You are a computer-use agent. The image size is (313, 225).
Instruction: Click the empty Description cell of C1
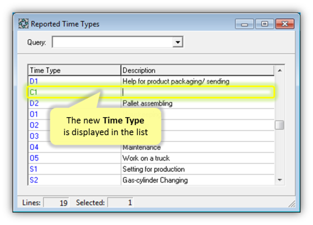[x=197, y=92]
